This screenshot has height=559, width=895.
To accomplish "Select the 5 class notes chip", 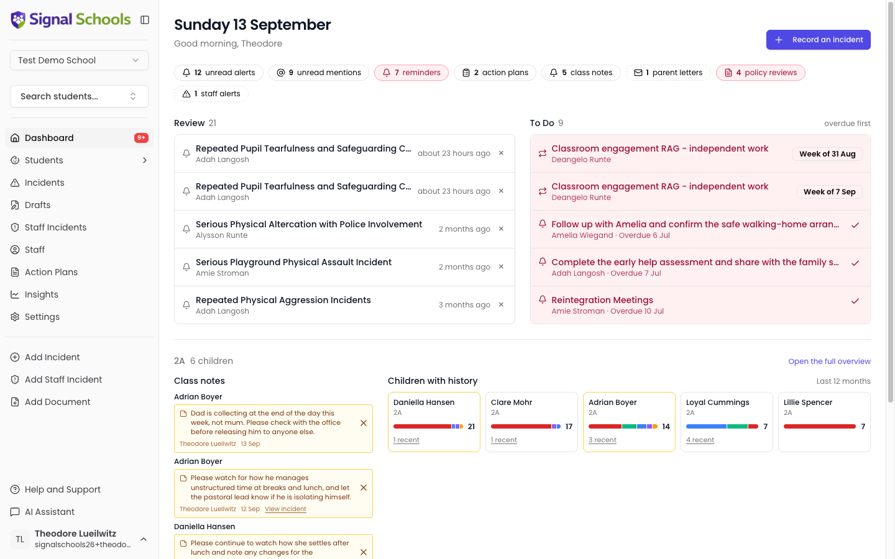I will [581, 73].
